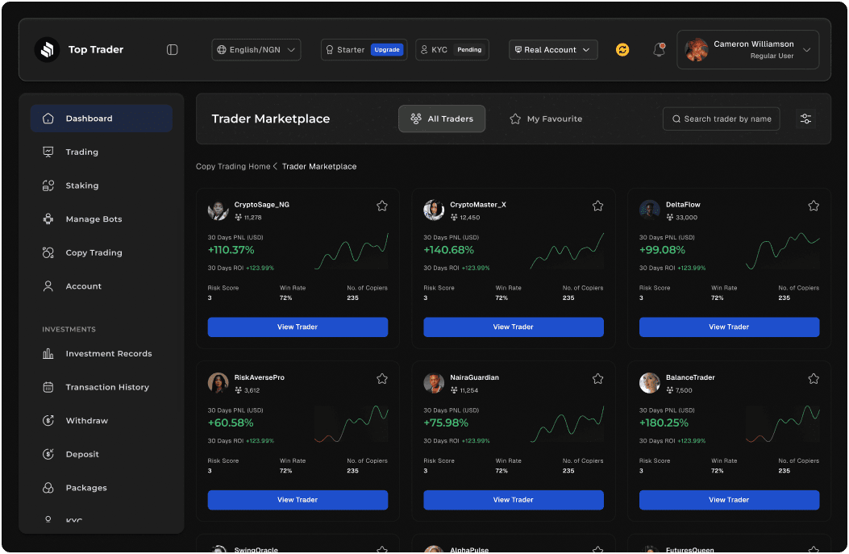The height and width of the screenshot is (554, 849).
Task: Collapse the sidebar with the panel icon
Action: point(172,50)
